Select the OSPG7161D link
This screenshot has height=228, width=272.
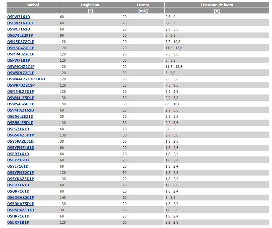pos(18,129)
